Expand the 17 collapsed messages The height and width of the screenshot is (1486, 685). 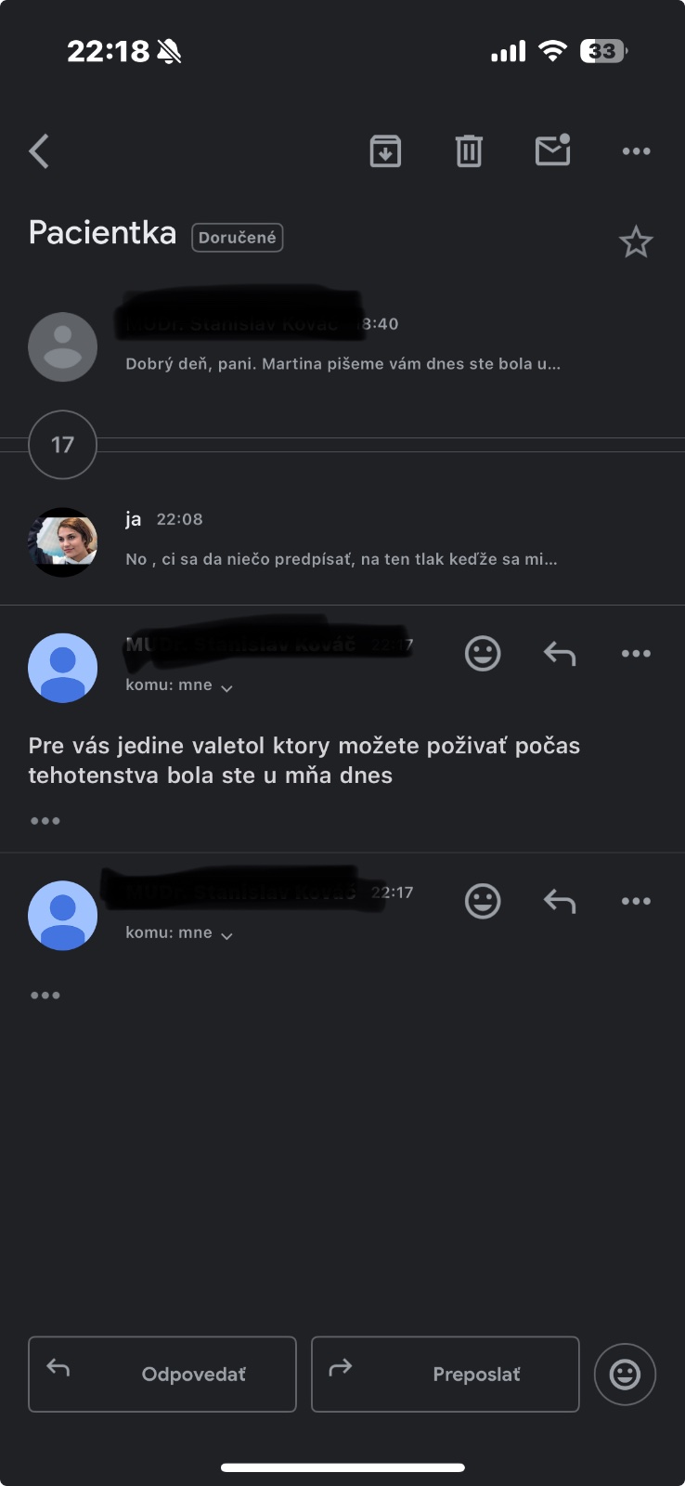62,445
